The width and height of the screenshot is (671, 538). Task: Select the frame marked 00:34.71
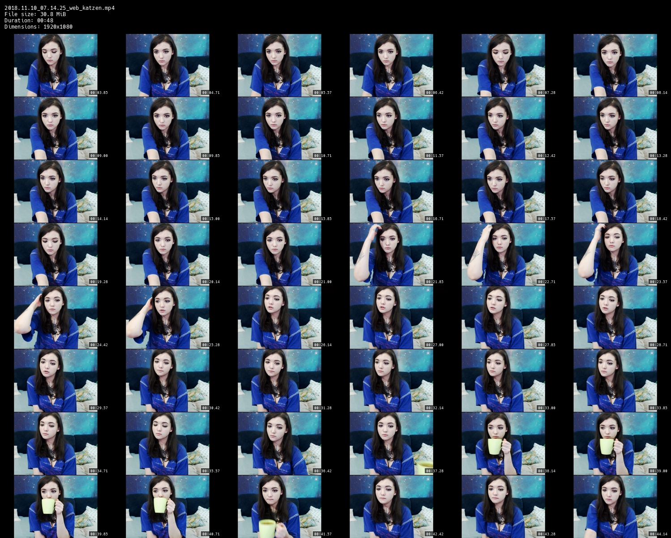coord(56,444)
